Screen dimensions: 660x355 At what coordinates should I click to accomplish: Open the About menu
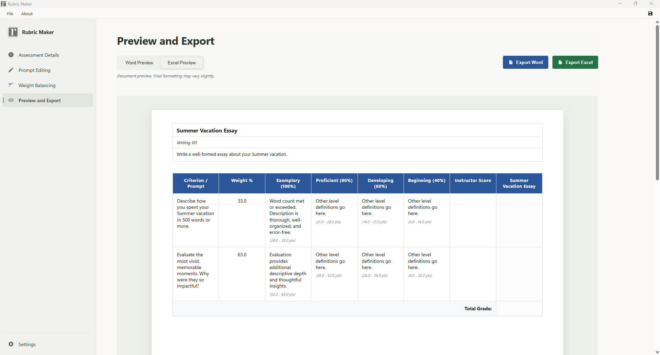pyautogui.click(x=27, y=14)
